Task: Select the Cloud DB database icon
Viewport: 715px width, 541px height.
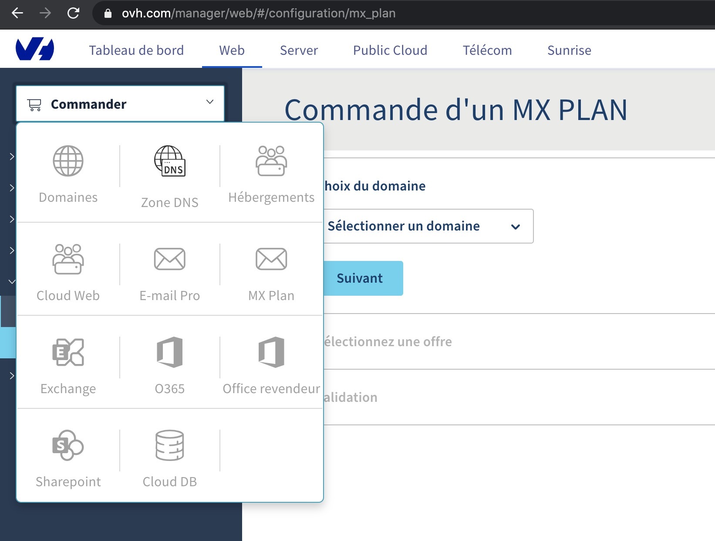Action: (x=169, y=445)
